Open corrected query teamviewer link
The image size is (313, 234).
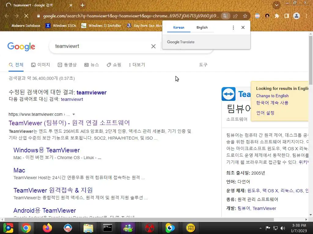(x=91, y=93)
